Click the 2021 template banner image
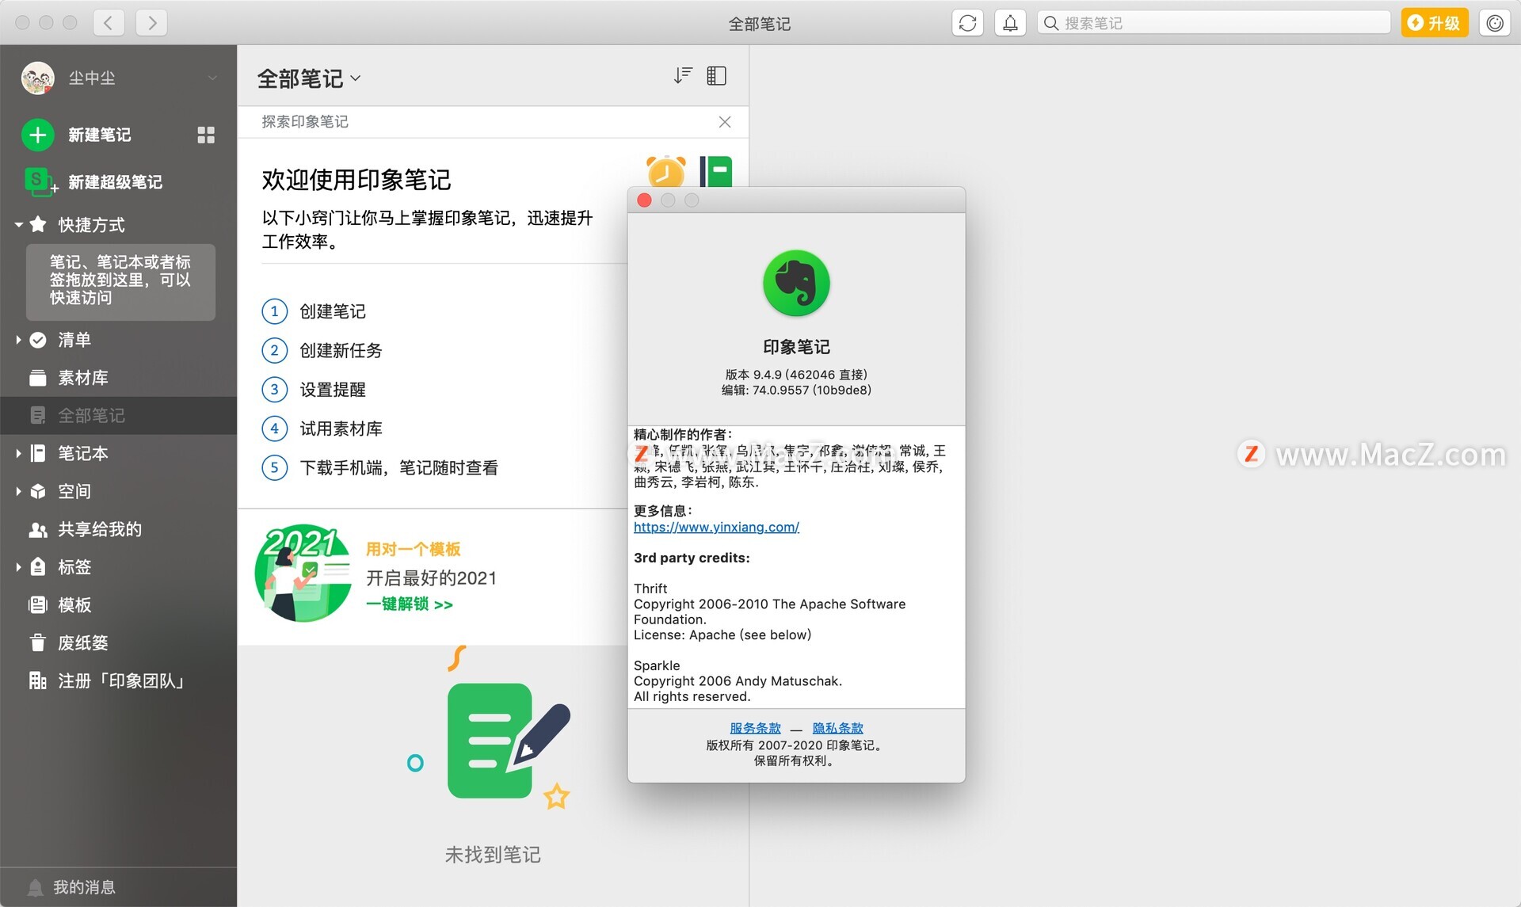Screen dimensions: 1521x907 (304, 574)
